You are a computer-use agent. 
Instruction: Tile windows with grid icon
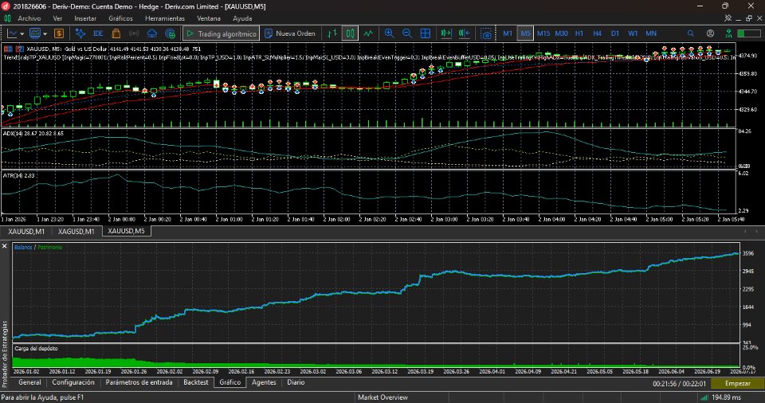tap(426, 33)
